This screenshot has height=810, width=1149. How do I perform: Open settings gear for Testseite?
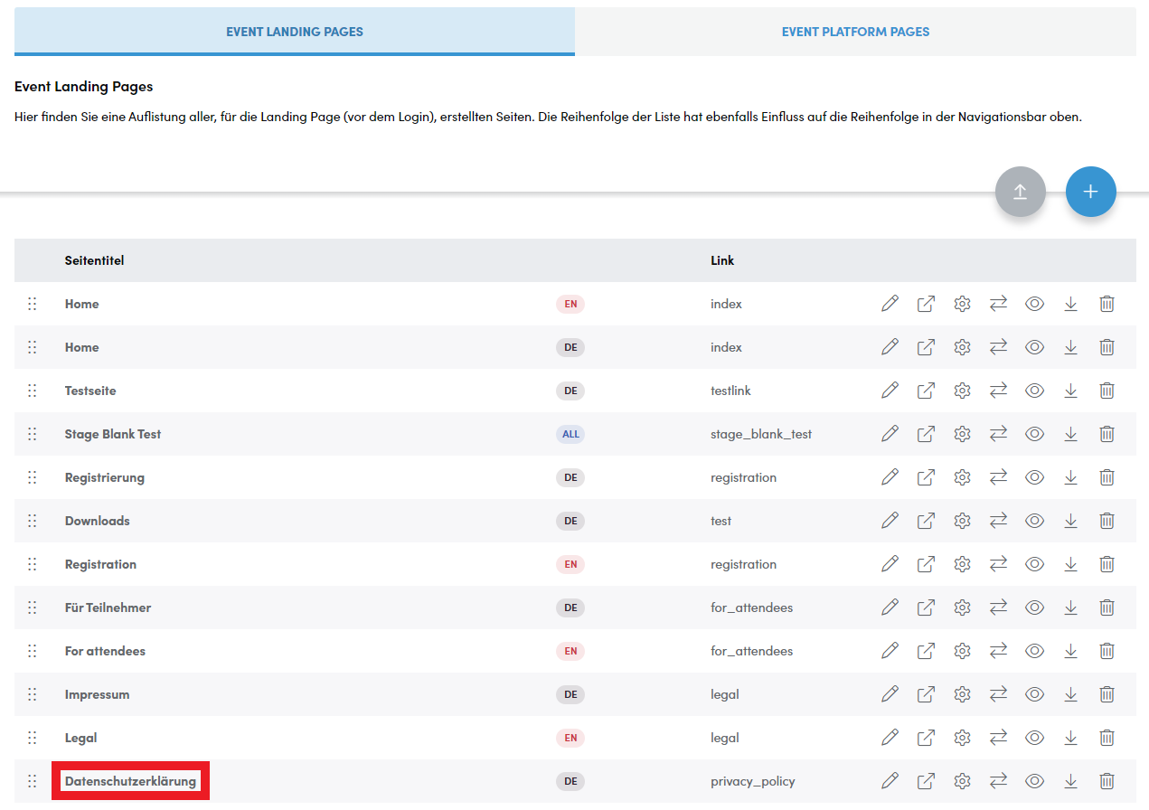pyautogui.click(x=962, y=391)
